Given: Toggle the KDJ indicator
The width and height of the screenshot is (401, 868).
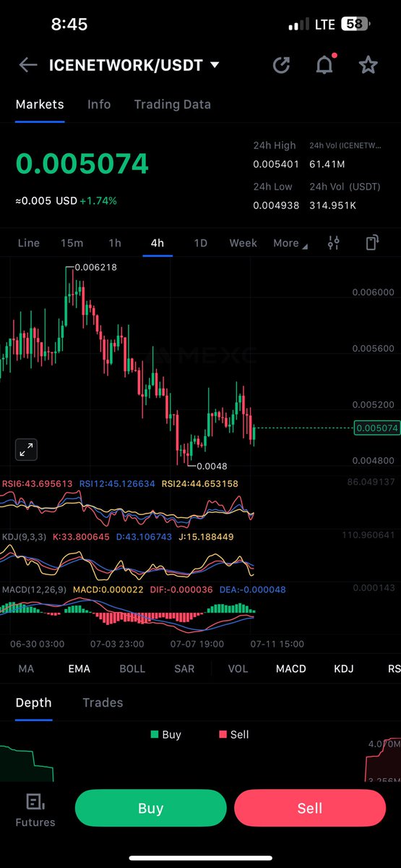Looking at the screenshot, I should [x=344, y=668].
